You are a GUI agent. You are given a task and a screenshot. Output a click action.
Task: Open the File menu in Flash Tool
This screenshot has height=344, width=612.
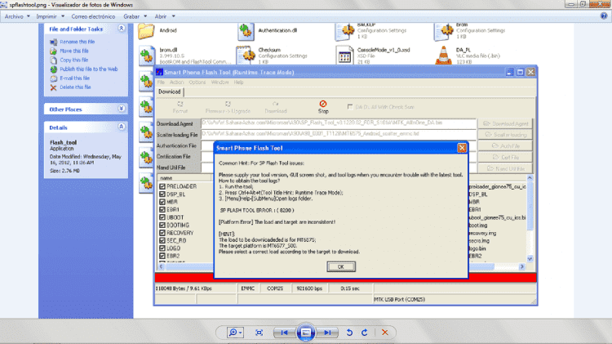pos(161,82)
